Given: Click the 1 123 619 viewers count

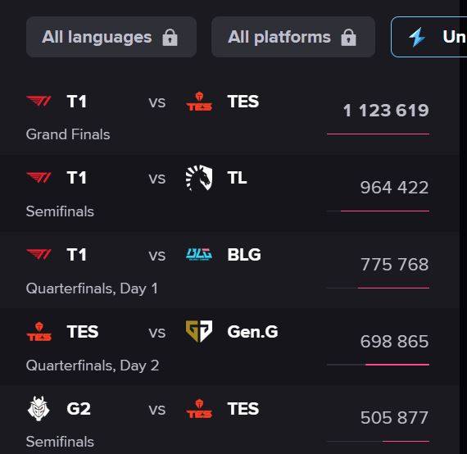Looking at the screenshot, I should click(386, 111).
